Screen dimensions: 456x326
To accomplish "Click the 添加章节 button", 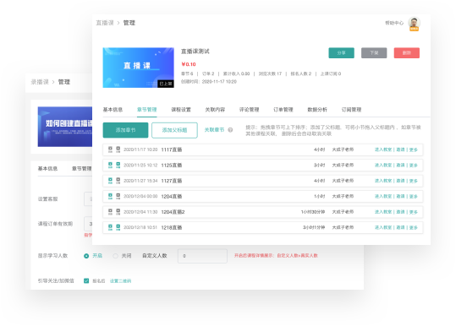I will (125, 130).
